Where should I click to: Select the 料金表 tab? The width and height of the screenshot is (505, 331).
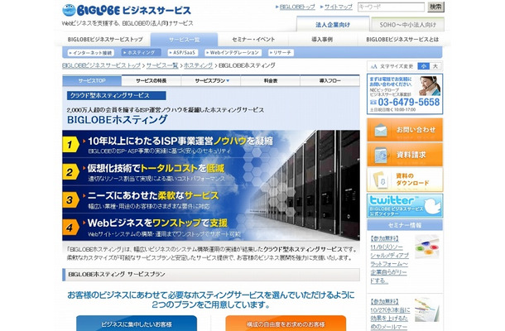click(271, 81)
